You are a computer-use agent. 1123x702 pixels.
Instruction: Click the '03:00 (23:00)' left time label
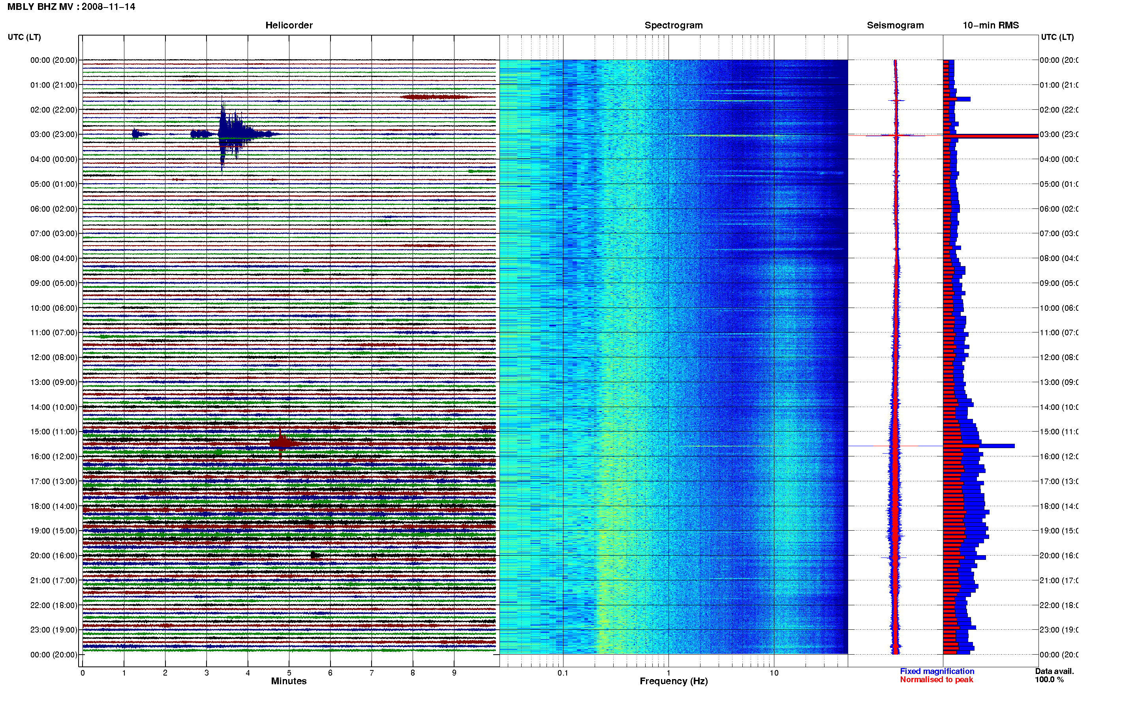click(54, 134)
